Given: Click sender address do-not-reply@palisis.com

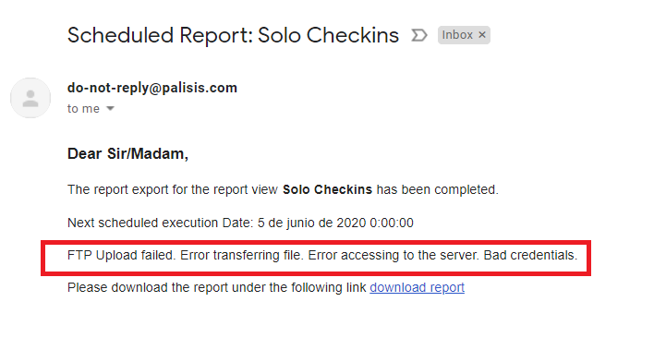Looking at the screenshot, I should 152,88.
